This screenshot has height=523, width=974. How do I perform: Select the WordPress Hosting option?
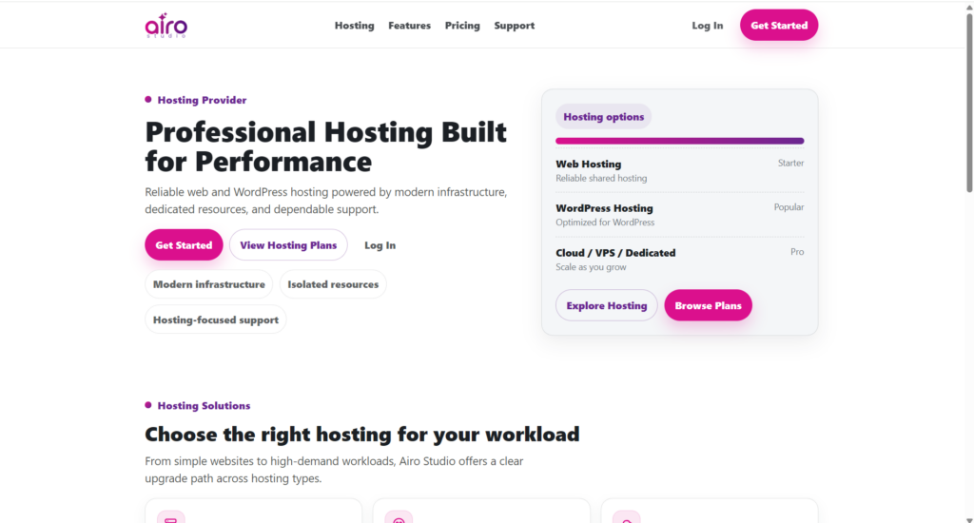679,215
